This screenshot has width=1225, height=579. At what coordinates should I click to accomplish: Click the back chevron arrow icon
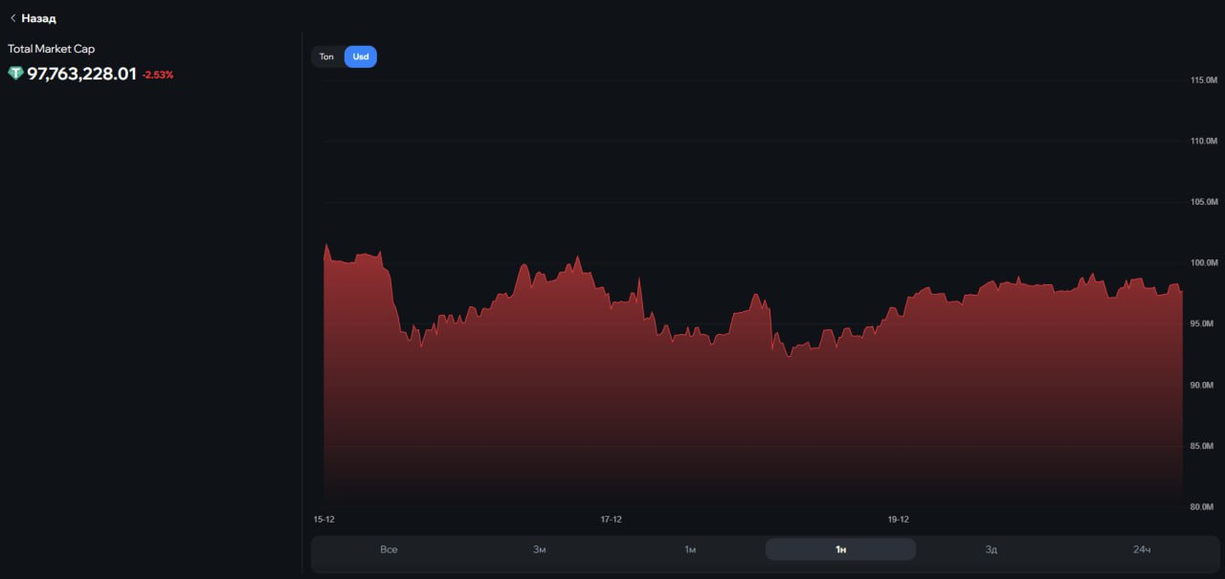coord(12,18)
